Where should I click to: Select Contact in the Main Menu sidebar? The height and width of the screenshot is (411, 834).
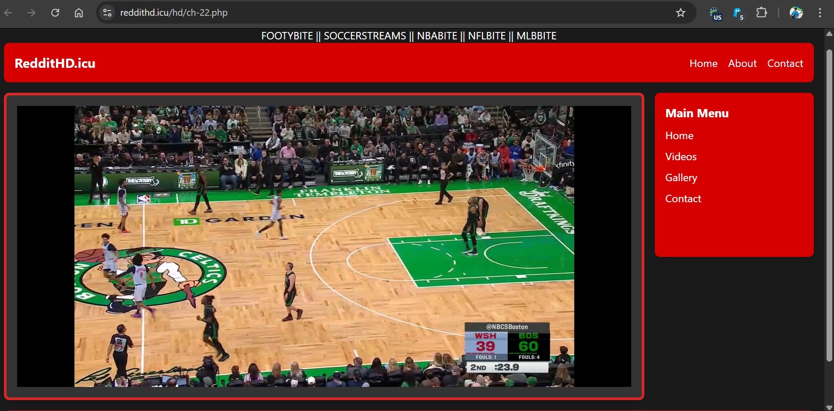[683, 199]
